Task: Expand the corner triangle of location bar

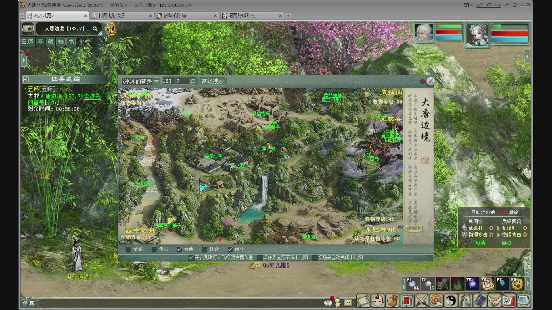Action: (100, 33)
